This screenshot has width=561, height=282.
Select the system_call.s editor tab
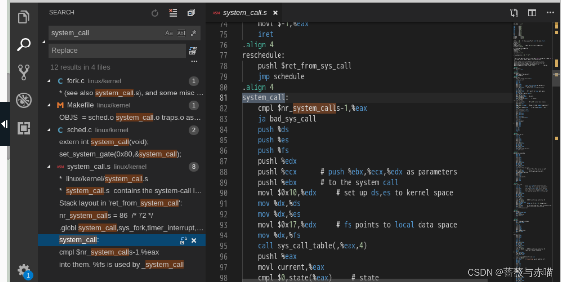click(x=245, y=13)
